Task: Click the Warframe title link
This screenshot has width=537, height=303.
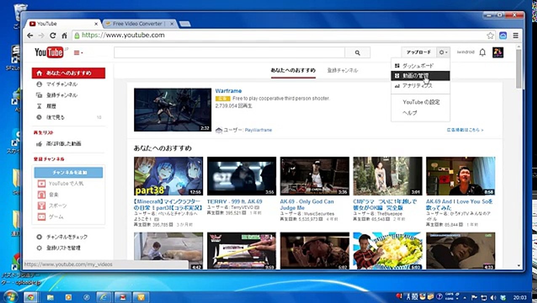Action: tap(229, 91)
